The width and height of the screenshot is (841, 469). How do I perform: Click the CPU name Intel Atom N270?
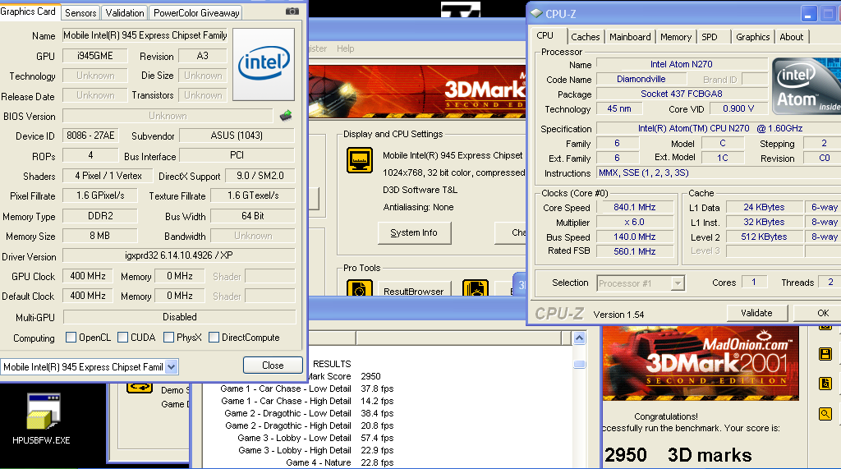point(682,64)
